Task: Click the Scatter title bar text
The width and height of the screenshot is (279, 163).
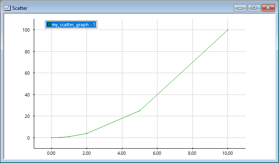Action: [x=20, y=8]
